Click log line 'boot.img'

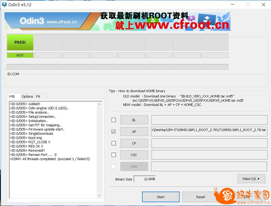point(26,138)
